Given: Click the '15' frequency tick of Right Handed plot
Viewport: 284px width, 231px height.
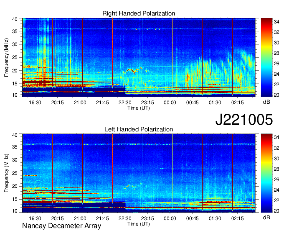Looking at the screenshot, I should click(x=15, y=84).
